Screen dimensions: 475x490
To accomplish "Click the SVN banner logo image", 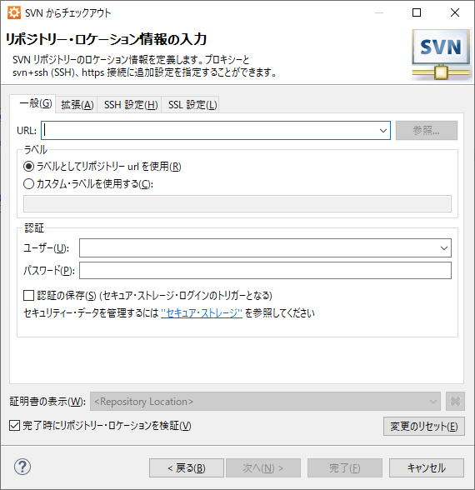I will [x=441, y=55].
